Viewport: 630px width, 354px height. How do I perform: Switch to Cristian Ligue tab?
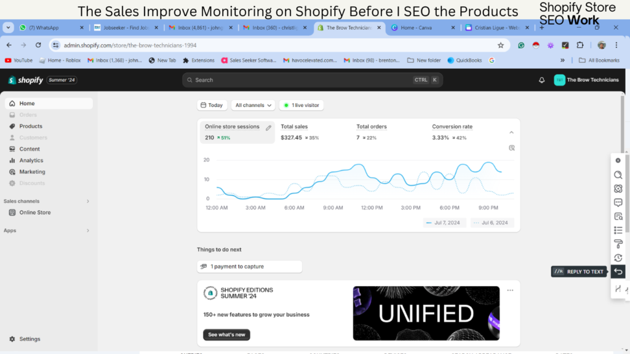point(497,28)
